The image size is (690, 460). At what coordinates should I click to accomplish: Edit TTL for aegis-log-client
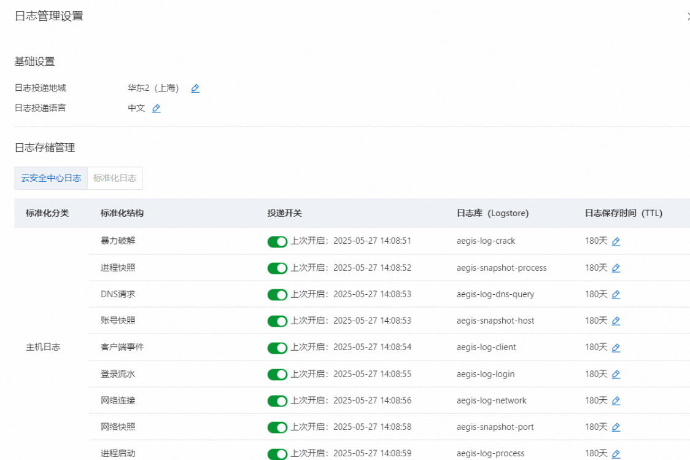(616, 348)
